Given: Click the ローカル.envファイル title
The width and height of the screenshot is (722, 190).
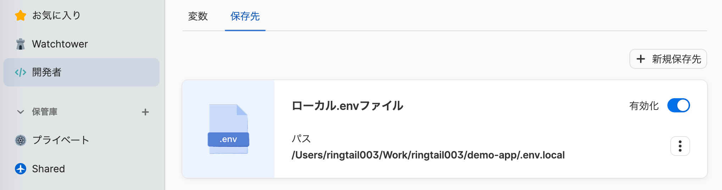Looking at the screenshot, I should coord(347,106).
